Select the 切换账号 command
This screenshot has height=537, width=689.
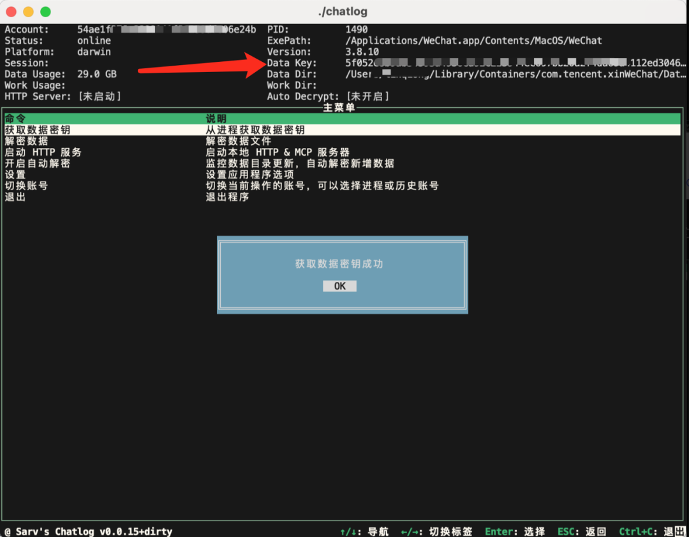[343, 186]
